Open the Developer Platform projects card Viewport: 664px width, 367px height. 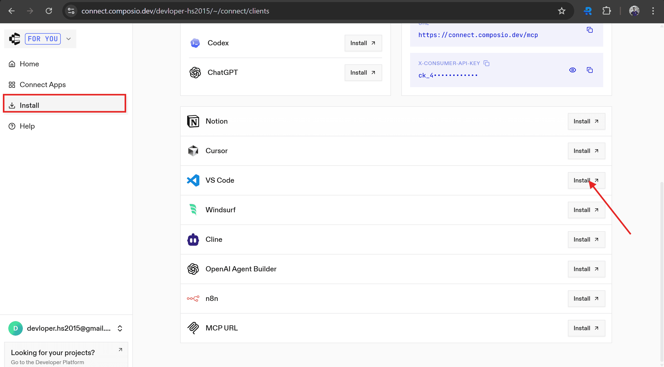(x=66, y=357)
